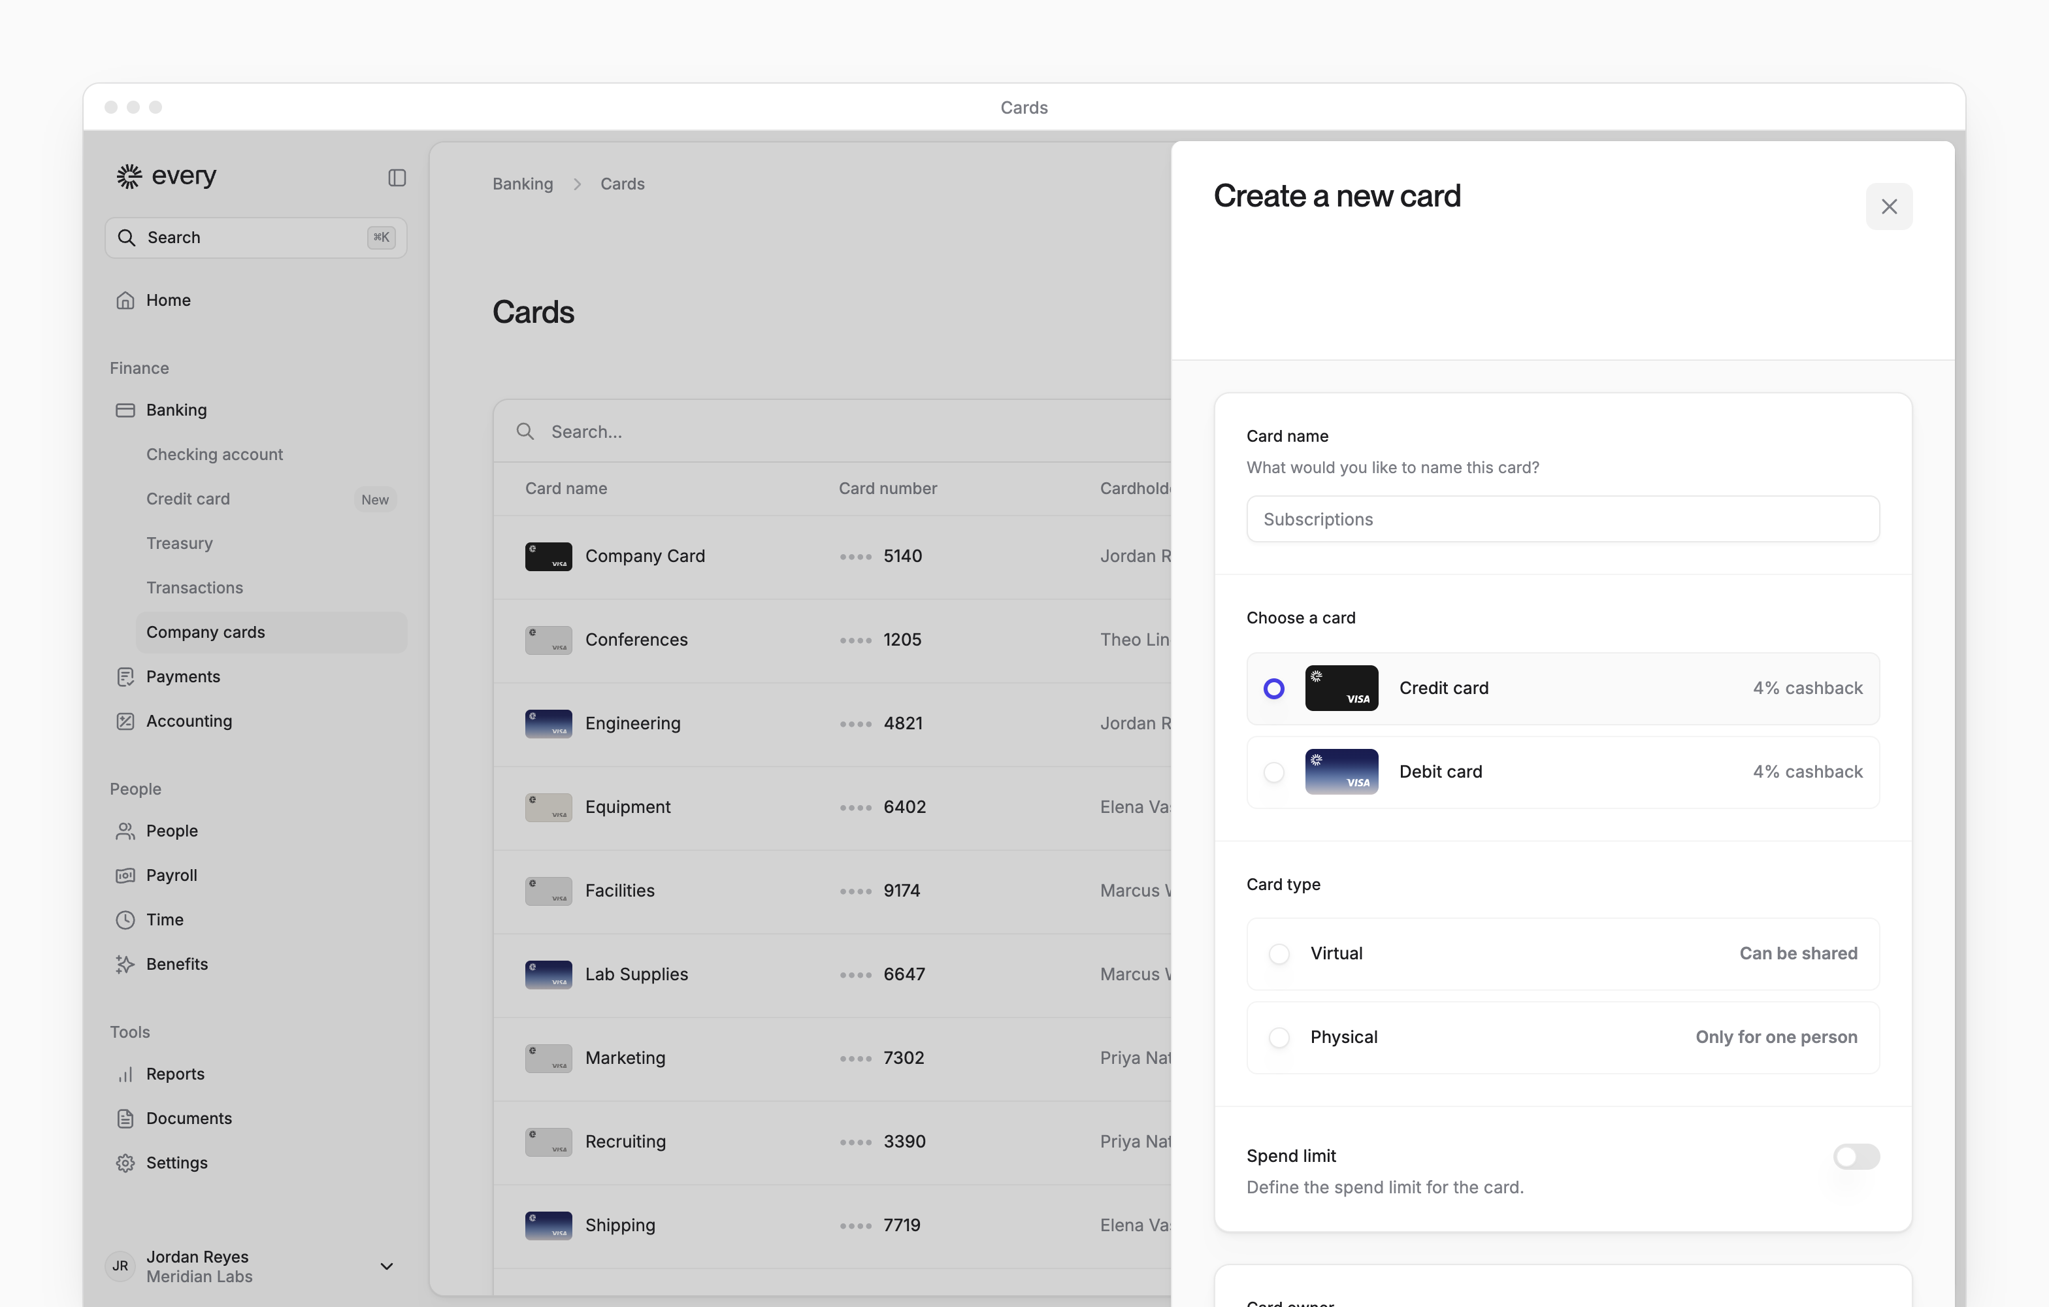Click the Recruiting card row name
This screenshot has height=1307, width=2049.
625,1141
